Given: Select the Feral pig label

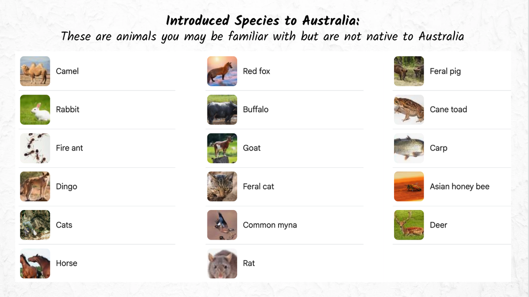Looking at the screenshot, I should tap(445, 71).
